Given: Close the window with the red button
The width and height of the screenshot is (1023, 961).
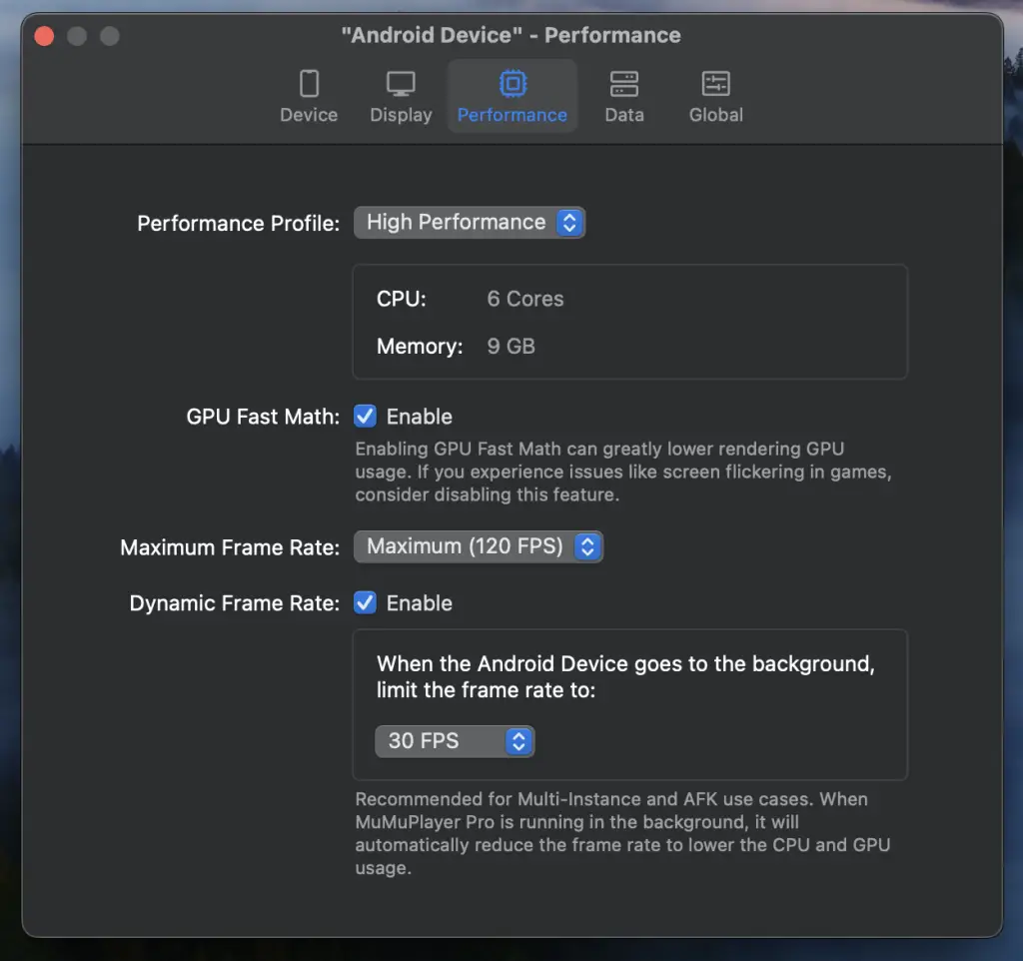Looking at the screenshot, I should pos(44,36).
